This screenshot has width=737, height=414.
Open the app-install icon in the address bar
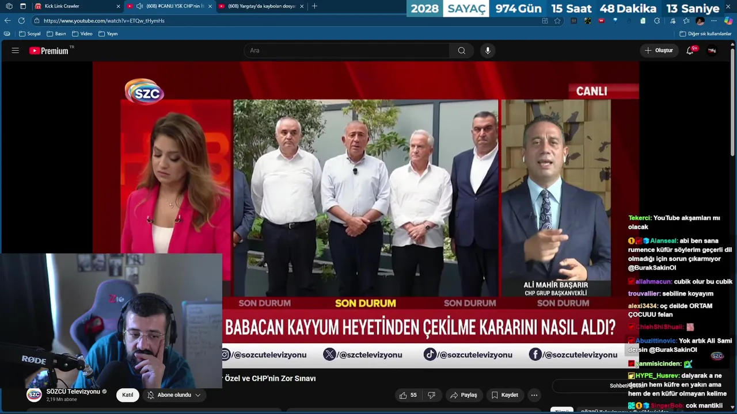pyautogui.click(x=545, y=21)
